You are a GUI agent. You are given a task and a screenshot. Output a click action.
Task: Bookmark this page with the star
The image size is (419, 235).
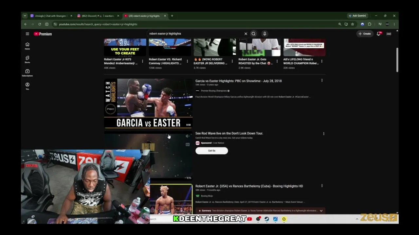(x=353, y=24)
